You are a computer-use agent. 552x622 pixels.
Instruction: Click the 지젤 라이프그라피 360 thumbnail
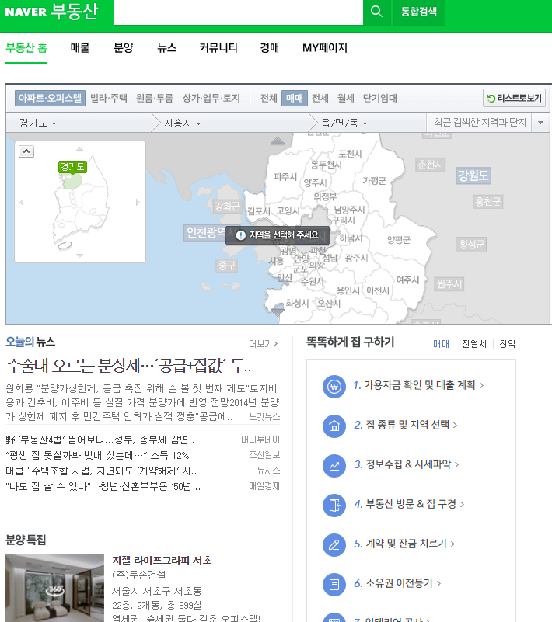pyautogui.click(x=54, y=589)
